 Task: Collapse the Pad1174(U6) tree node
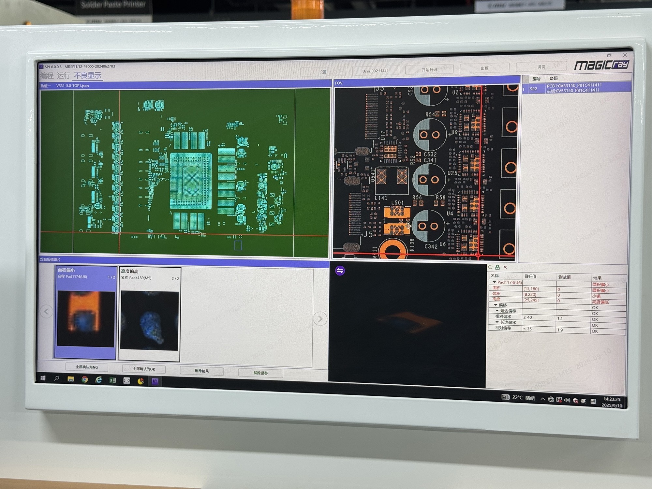[x=494, y=282]
